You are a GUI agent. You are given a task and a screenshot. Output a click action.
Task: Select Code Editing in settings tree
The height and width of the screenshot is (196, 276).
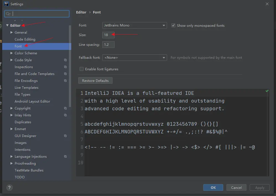click(25, 39)
